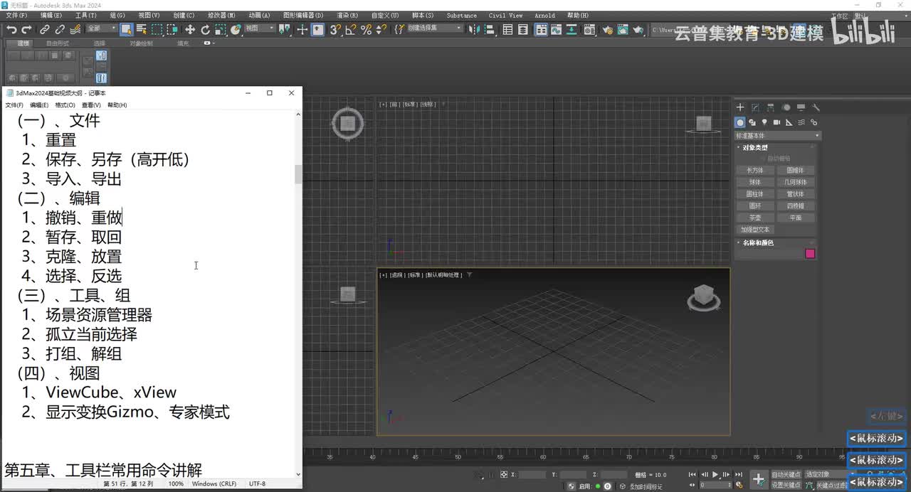The height and width of the screenshot is (492, 911).
Task: Open Notepad's 格式(O) menu
Action: click(x=65, y=105)
